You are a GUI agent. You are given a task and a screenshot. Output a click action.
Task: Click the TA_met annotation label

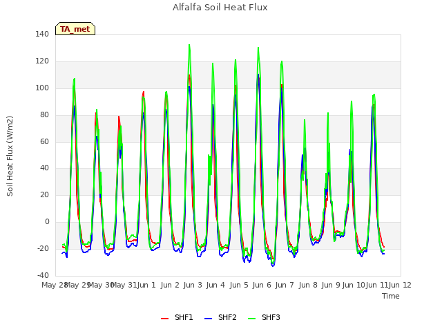pos(75,29)
